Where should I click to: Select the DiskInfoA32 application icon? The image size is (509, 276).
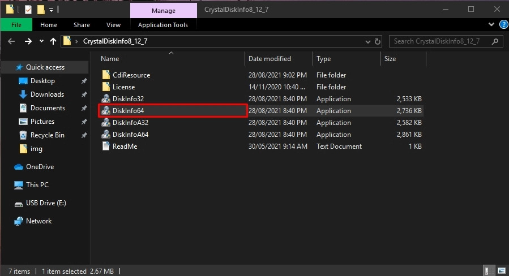(106, 123)
